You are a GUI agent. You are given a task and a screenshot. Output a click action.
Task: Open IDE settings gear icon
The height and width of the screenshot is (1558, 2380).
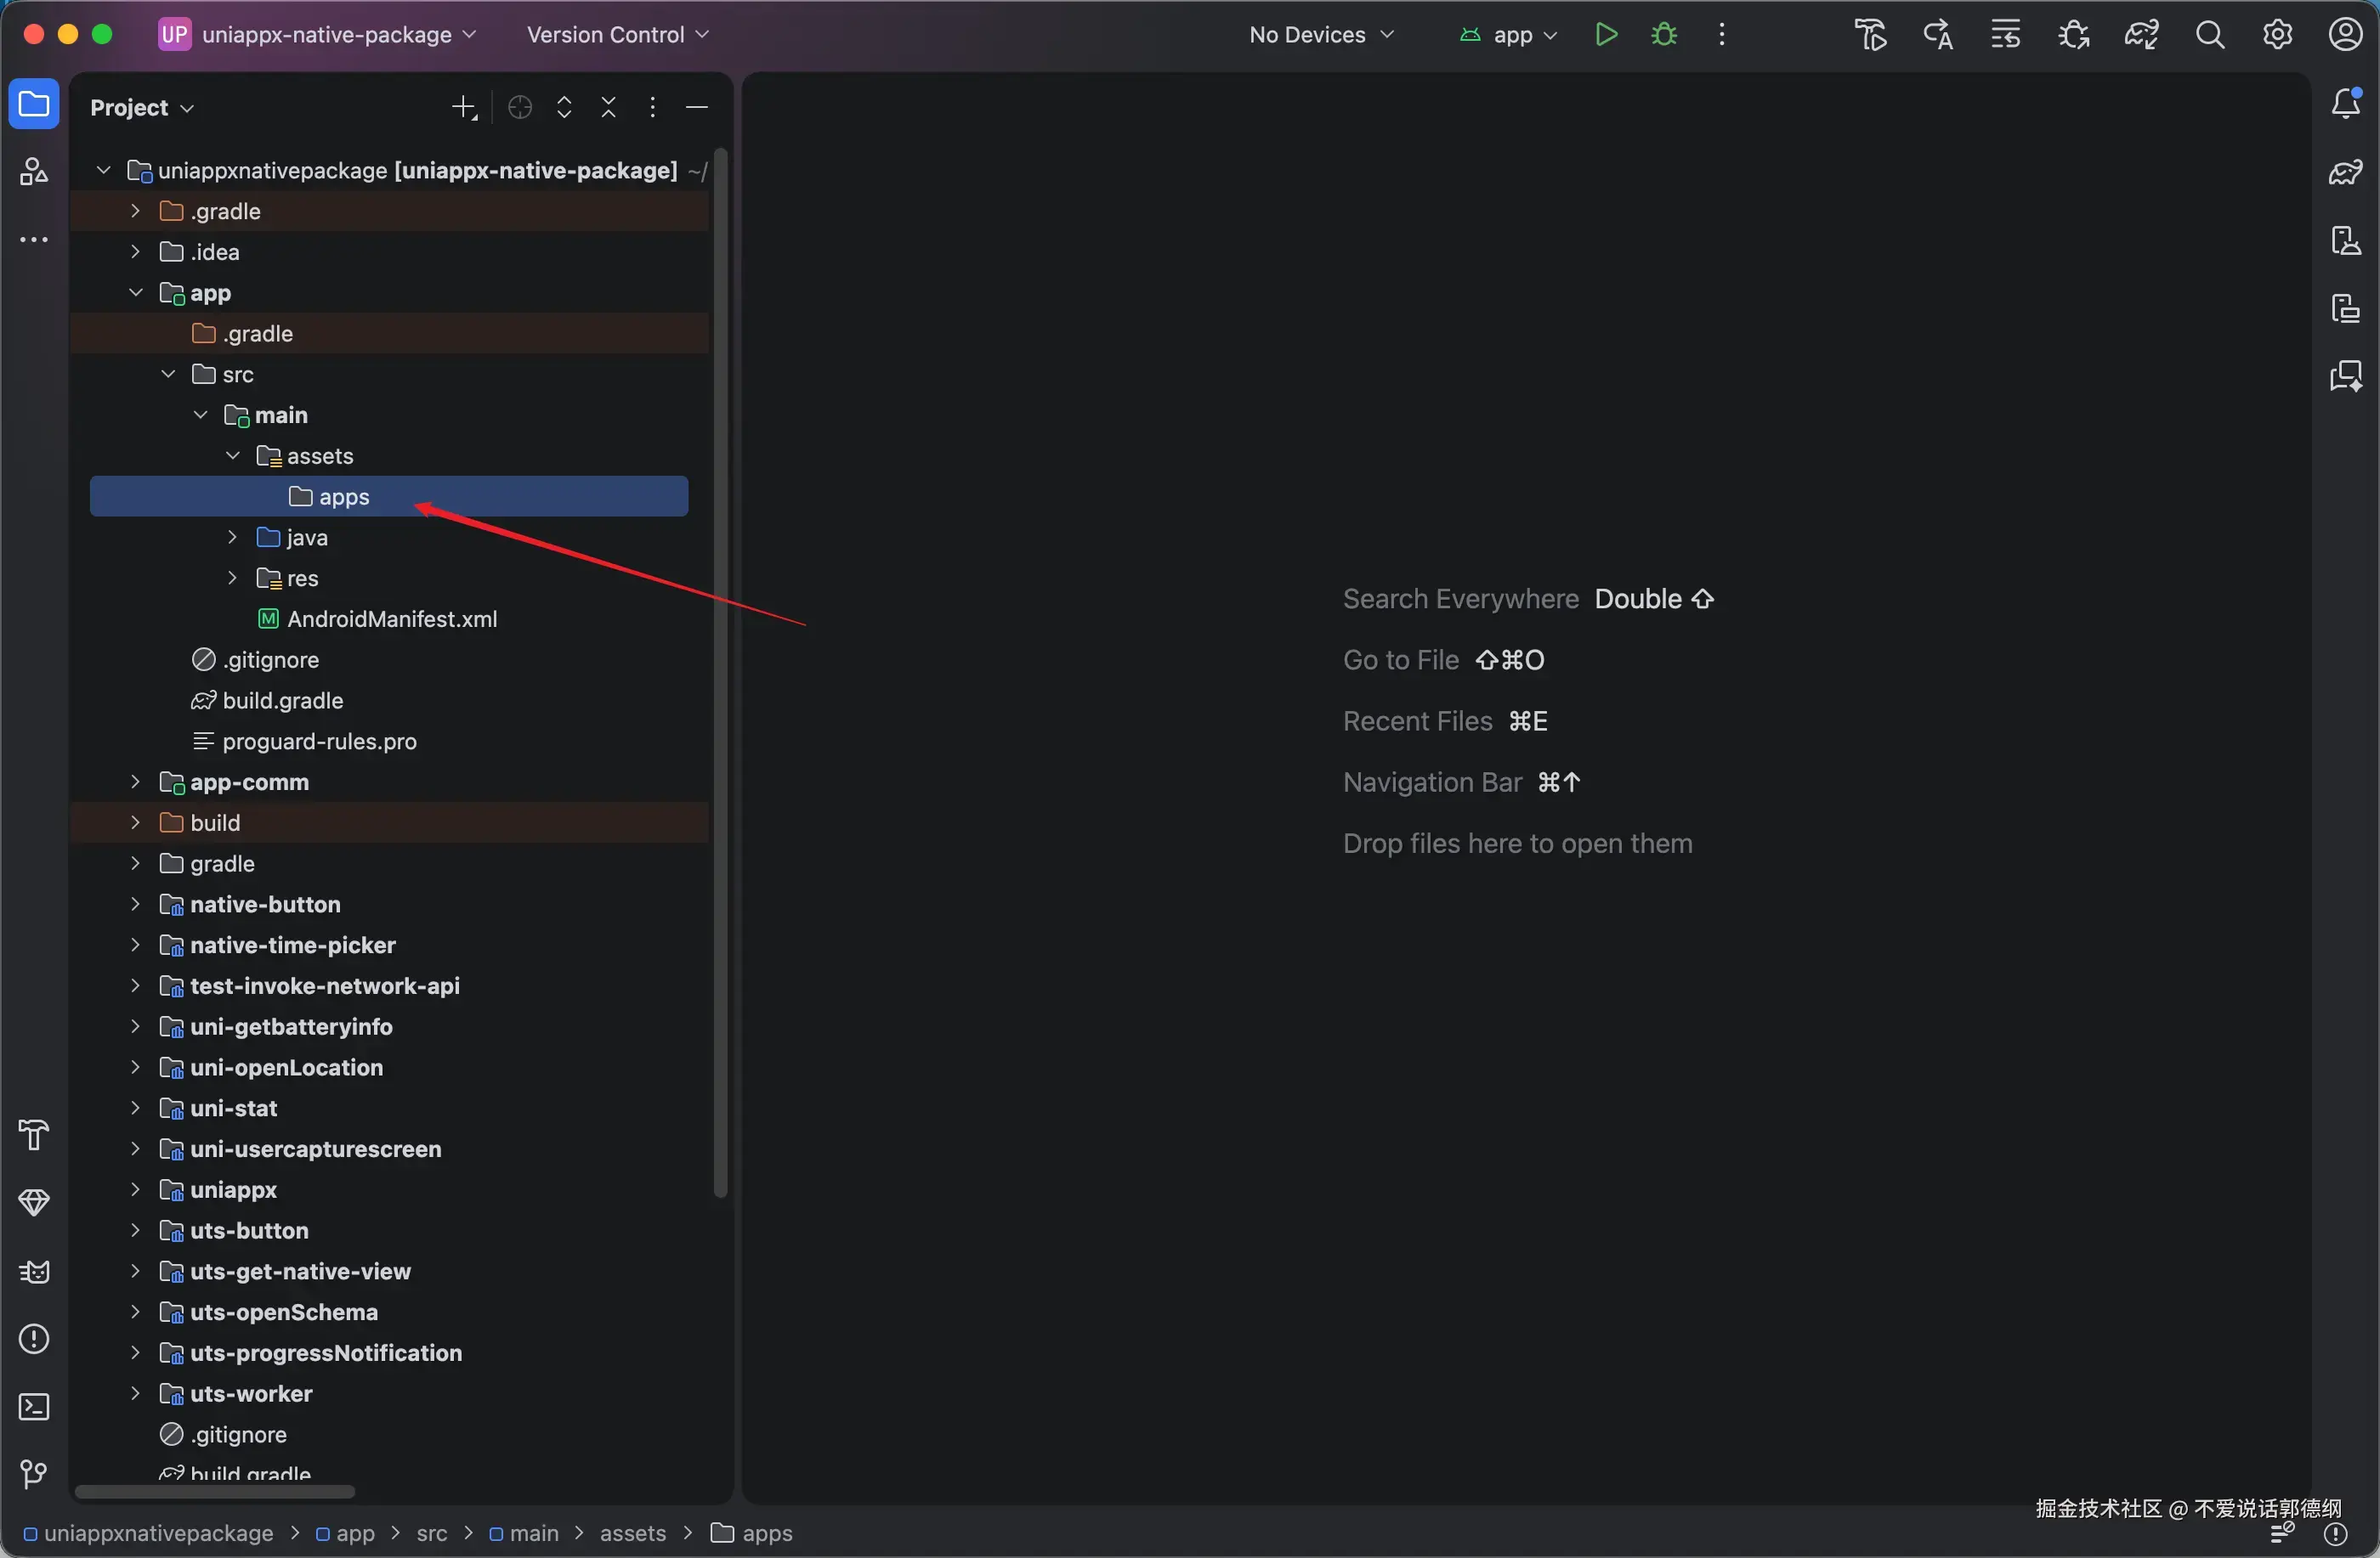click(x=2277, y=35)
